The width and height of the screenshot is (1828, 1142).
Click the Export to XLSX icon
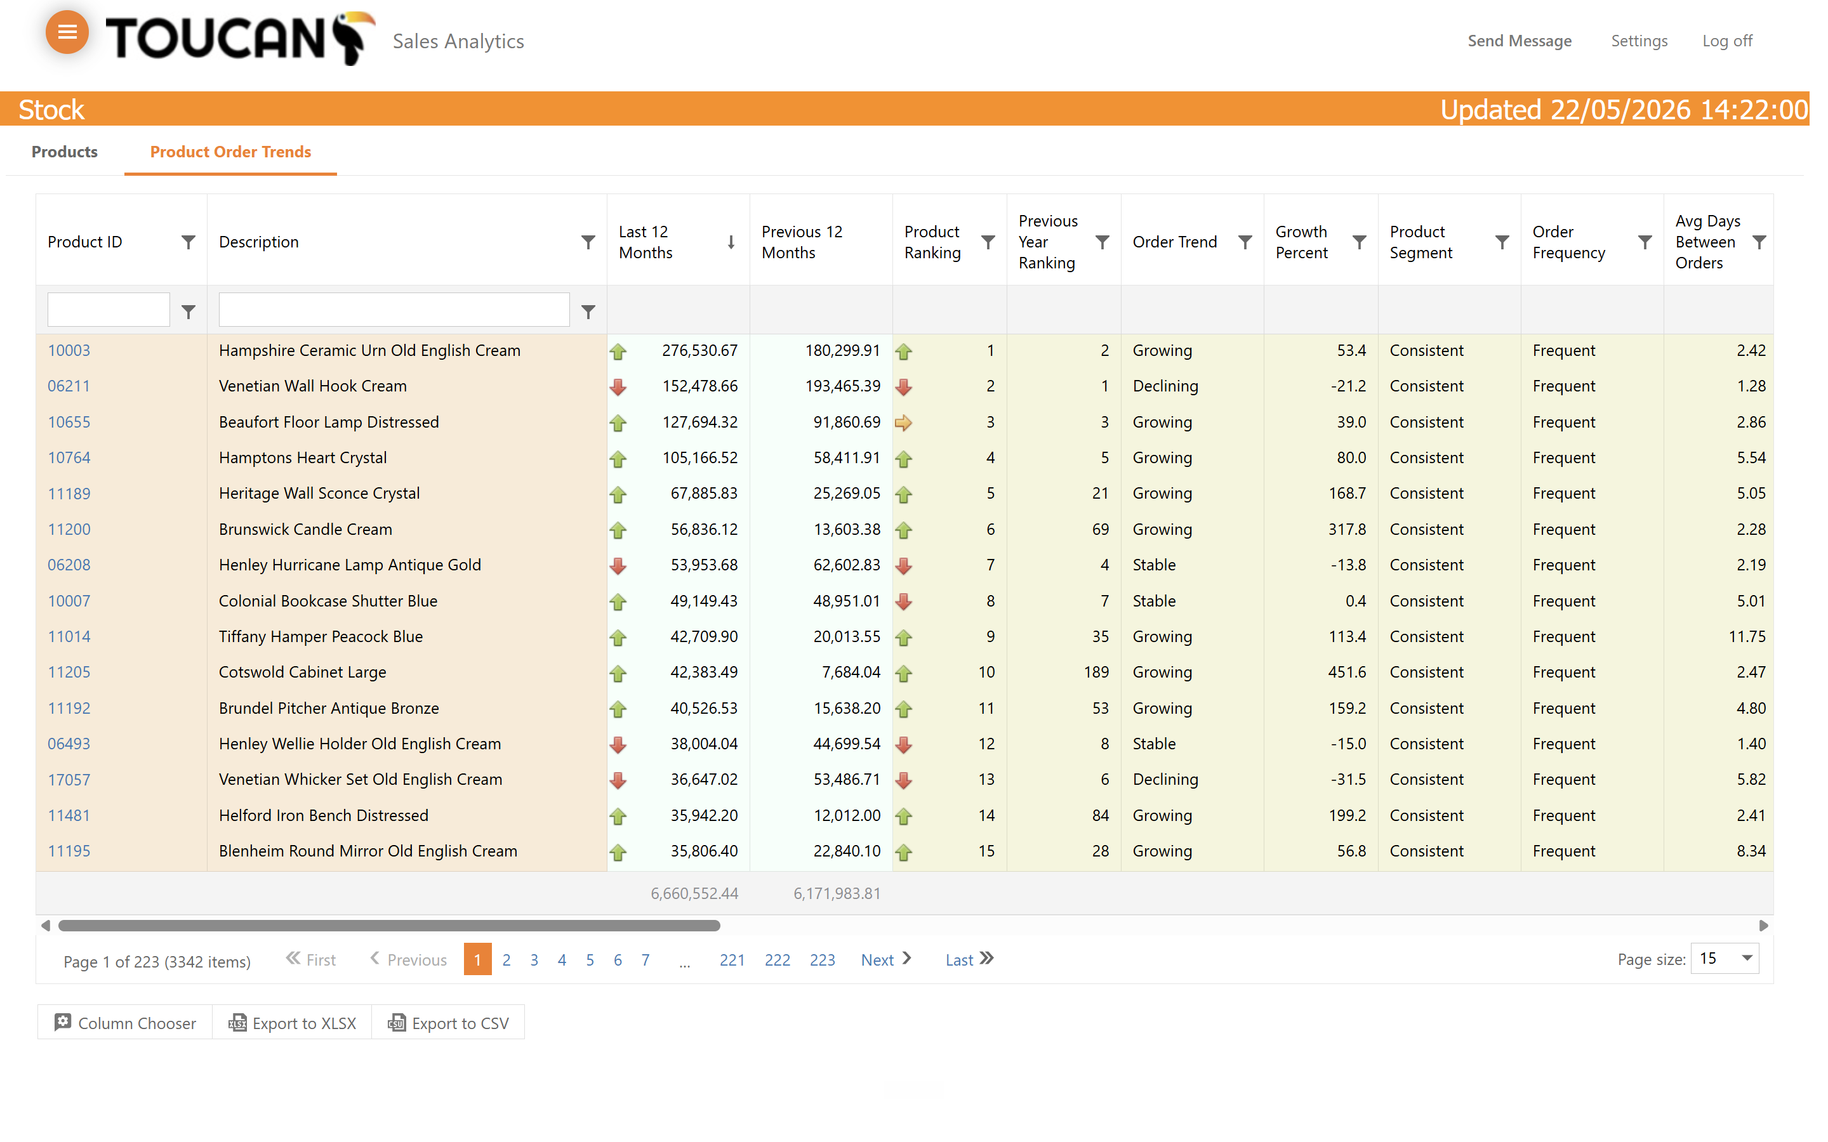pyautogui.click(x=237, y=1023)
